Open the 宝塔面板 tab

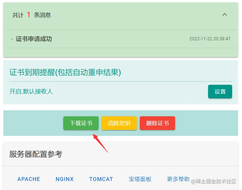(x=140, y=179)
